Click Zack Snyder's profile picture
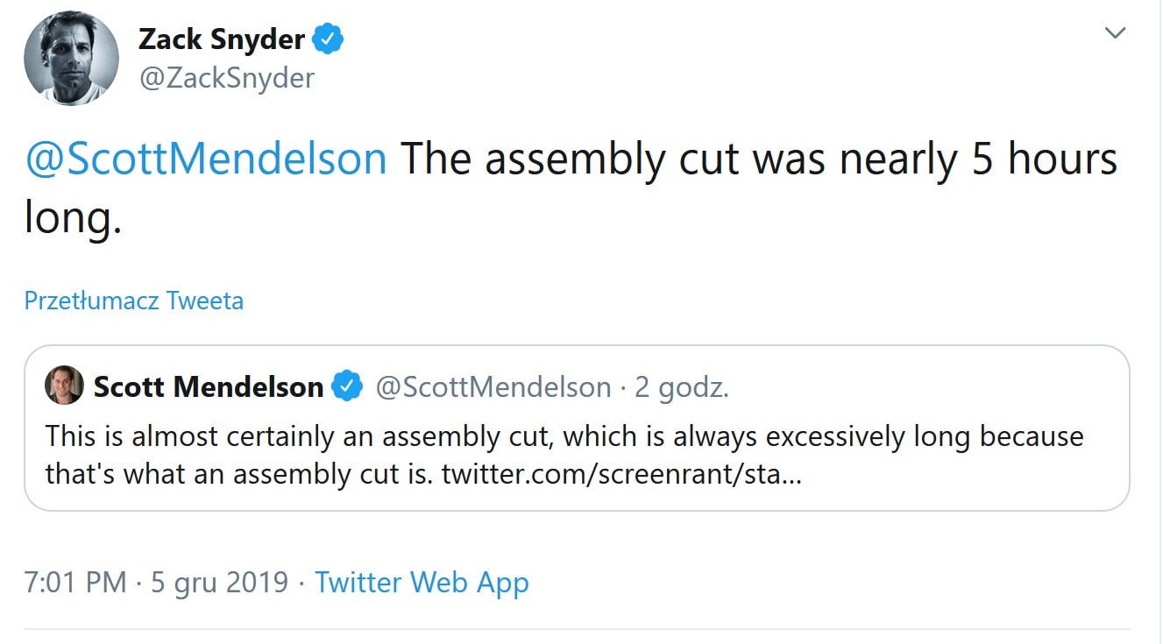 [x=71, y=59]
